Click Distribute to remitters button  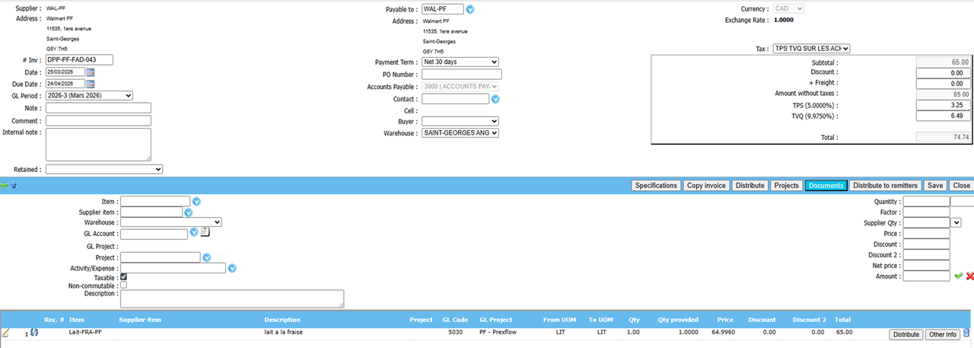[x=885, y=186]
